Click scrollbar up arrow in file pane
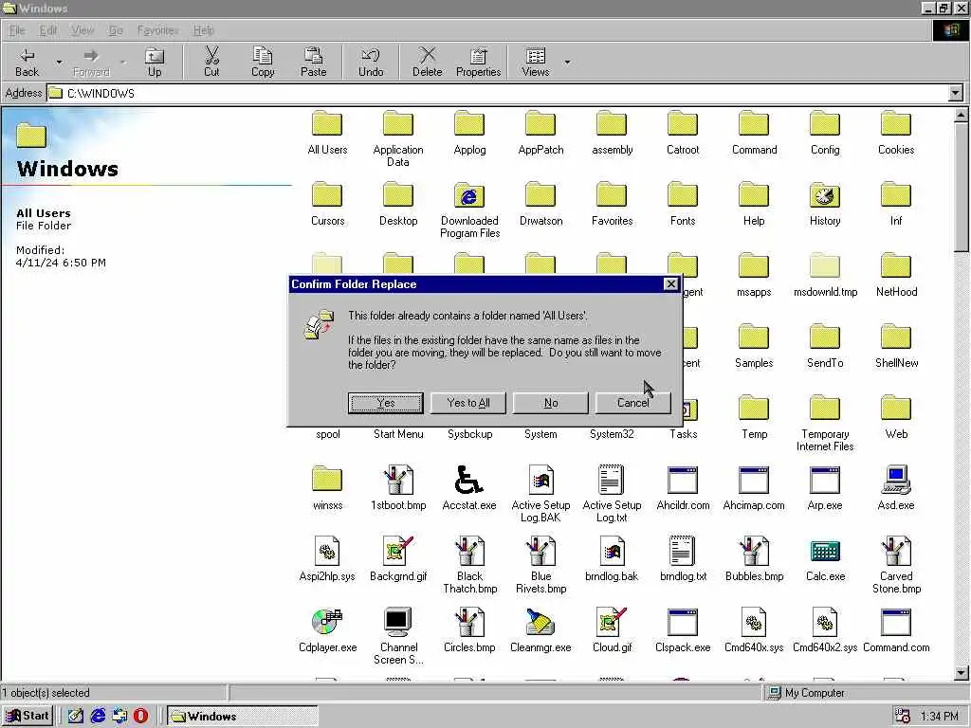This screenshot has height=728, width=971. tap(961, 115)
